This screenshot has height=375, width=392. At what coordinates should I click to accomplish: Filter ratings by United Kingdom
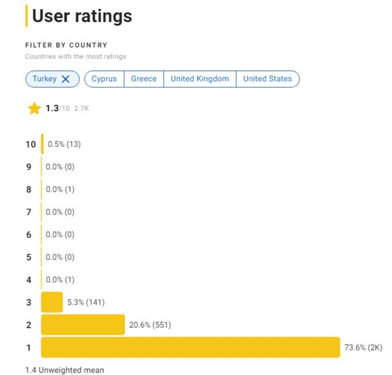(200, 79)
